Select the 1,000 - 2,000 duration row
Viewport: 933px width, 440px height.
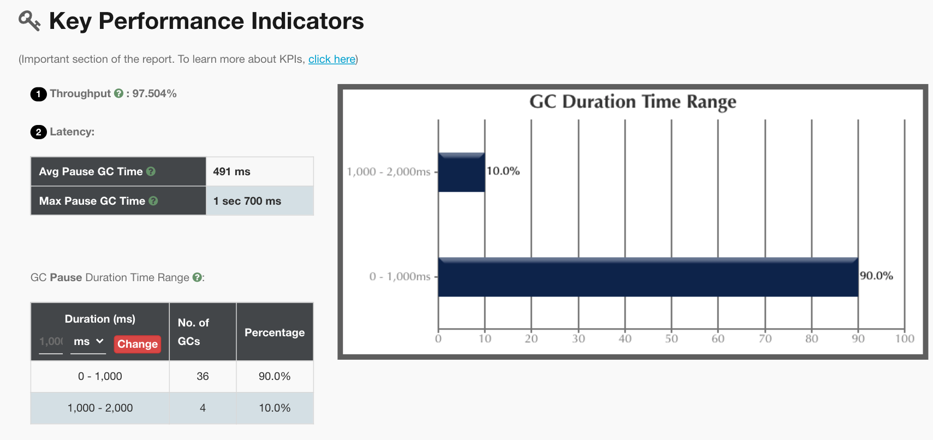(100, 408)
